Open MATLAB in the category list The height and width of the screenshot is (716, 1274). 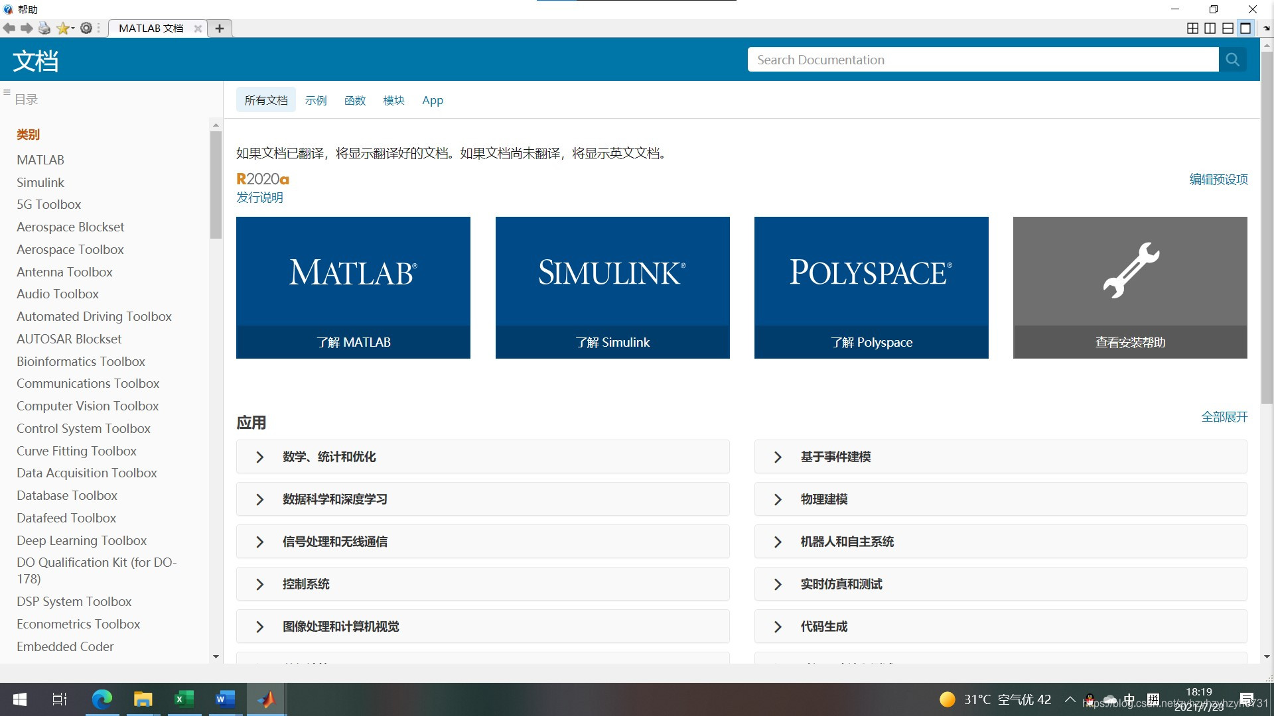click(x=40, y=160)
